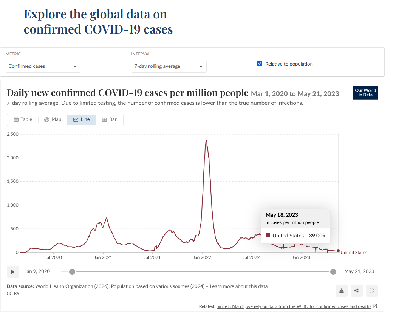Screen dimensions: 396x317
Task: Click the timeline end handle
Action: (x=333, y=272)
